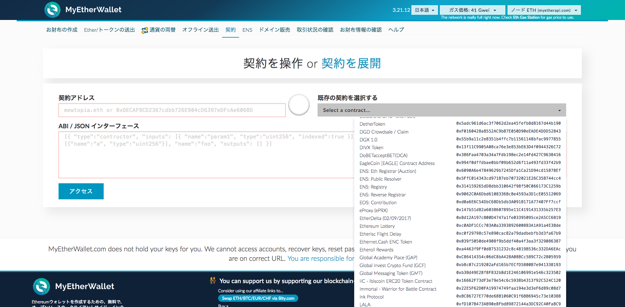The width and height of the screenshot is (625, 307).
Task: Switch to the ENS tab
Action: click(247, 30)
